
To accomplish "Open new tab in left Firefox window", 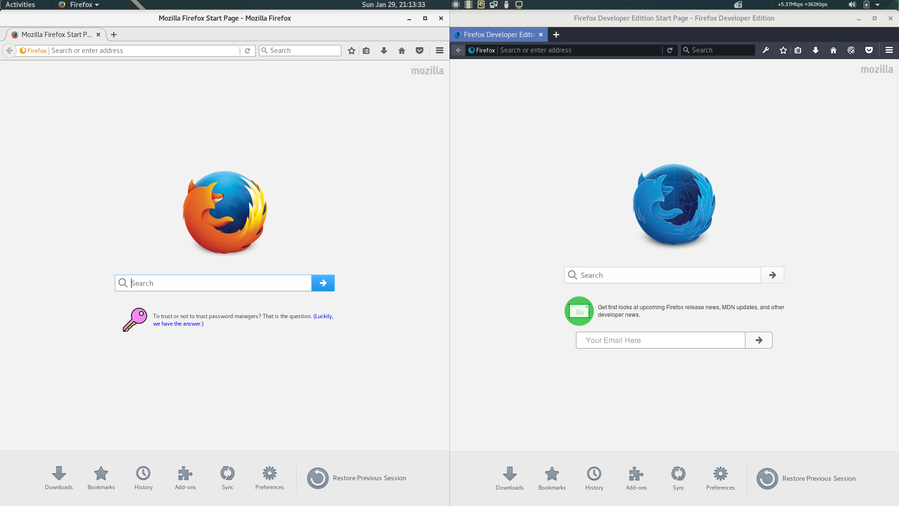I will [114, 35].
